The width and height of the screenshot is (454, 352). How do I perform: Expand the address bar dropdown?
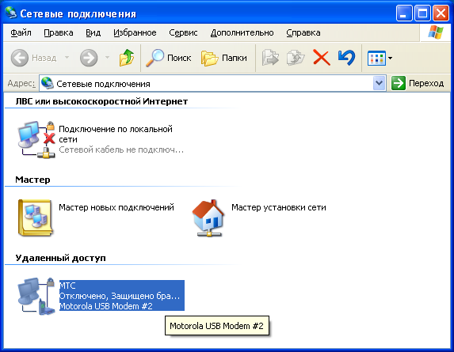coord(379,83)
